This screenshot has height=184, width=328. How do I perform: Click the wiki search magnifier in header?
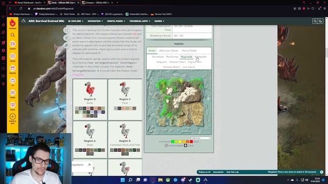click(315, 21)
